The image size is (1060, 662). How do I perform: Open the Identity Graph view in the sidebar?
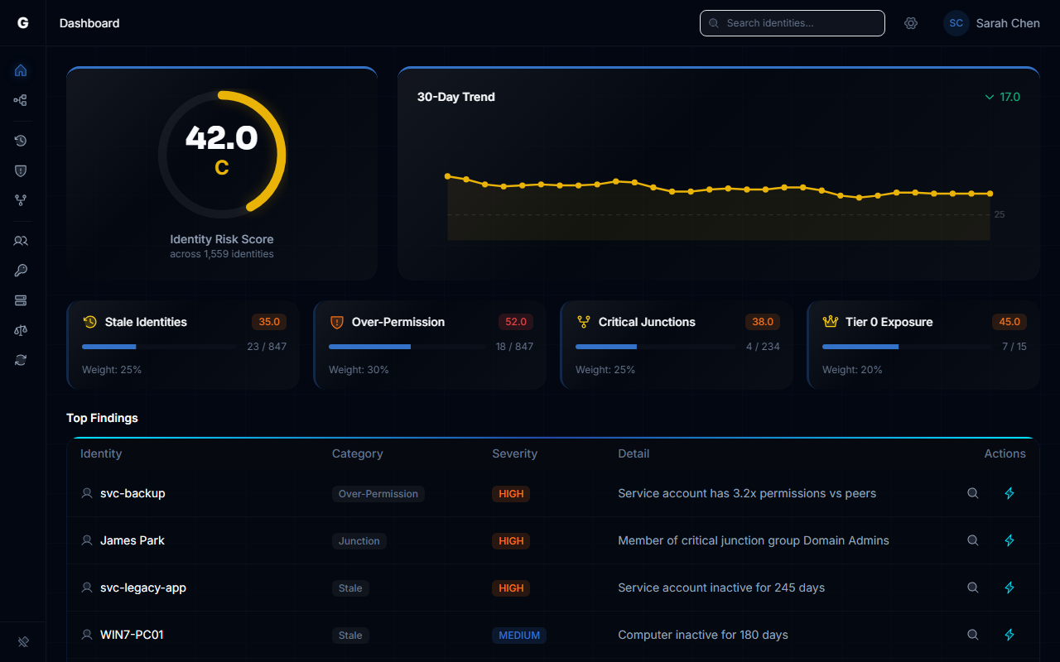coord(21,100)
